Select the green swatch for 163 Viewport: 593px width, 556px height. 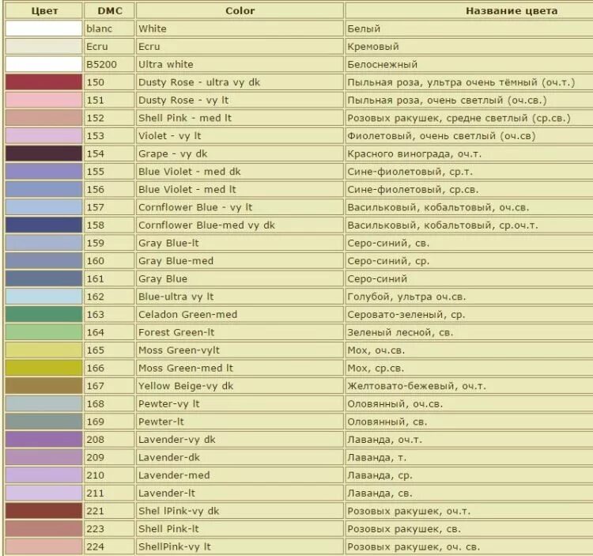click(43, 314)
